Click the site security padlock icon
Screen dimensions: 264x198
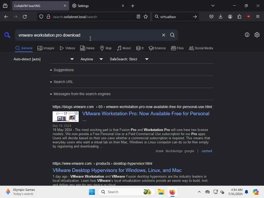click(48, 17)
